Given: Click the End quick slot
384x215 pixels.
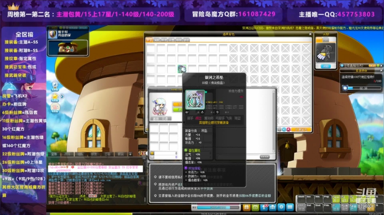Looking at the screenshot, I should coord(318,207).
